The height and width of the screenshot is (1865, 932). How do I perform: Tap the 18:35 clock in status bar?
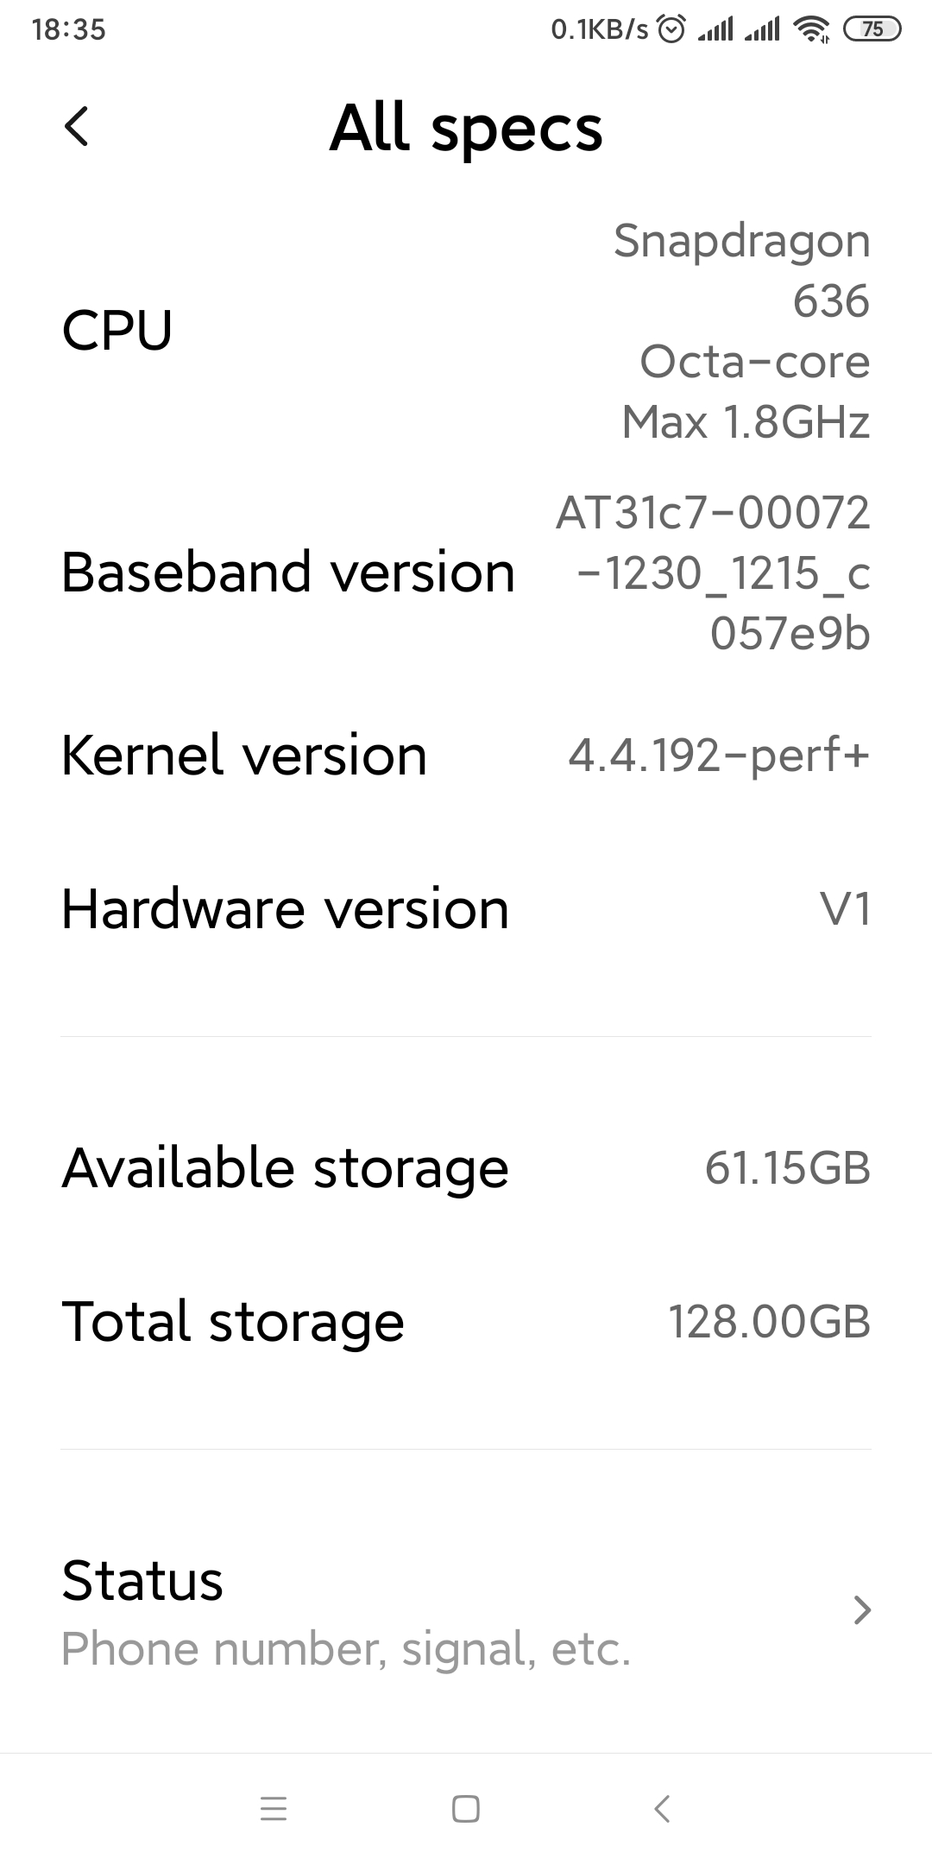[68, 30]
